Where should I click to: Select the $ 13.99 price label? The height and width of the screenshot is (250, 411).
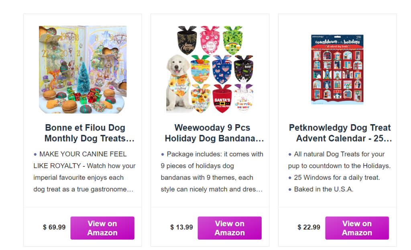click(182, 227)
